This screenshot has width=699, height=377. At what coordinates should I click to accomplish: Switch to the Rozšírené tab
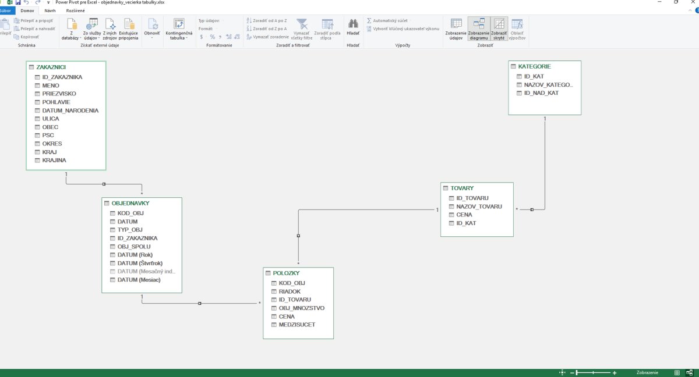76,10
